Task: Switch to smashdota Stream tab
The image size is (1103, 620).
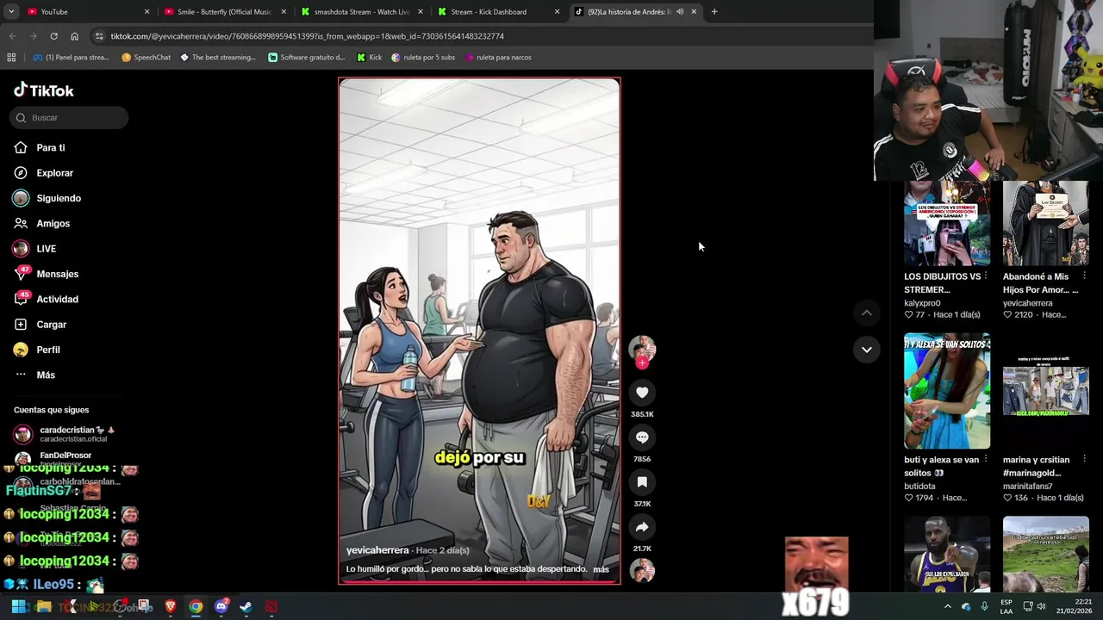Action: pyautogui.click(x=362, y=12)
